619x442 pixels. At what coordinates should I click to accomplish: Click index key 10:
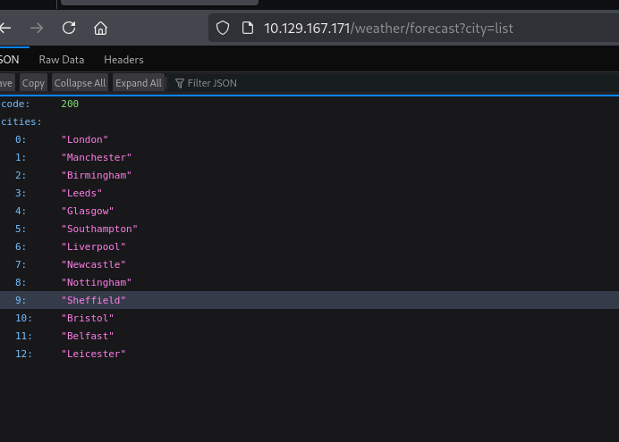23,318
